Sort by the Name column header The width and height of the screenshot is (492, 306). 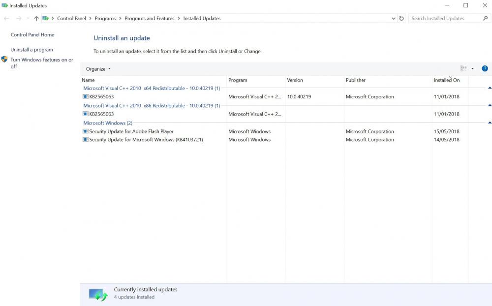[154, 80]
